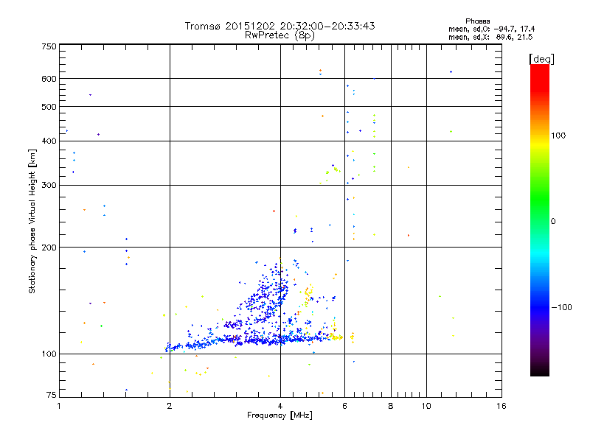Click the '200' y-axis tick label
Viewport: 590px width, 442px height.
[49, 248]
